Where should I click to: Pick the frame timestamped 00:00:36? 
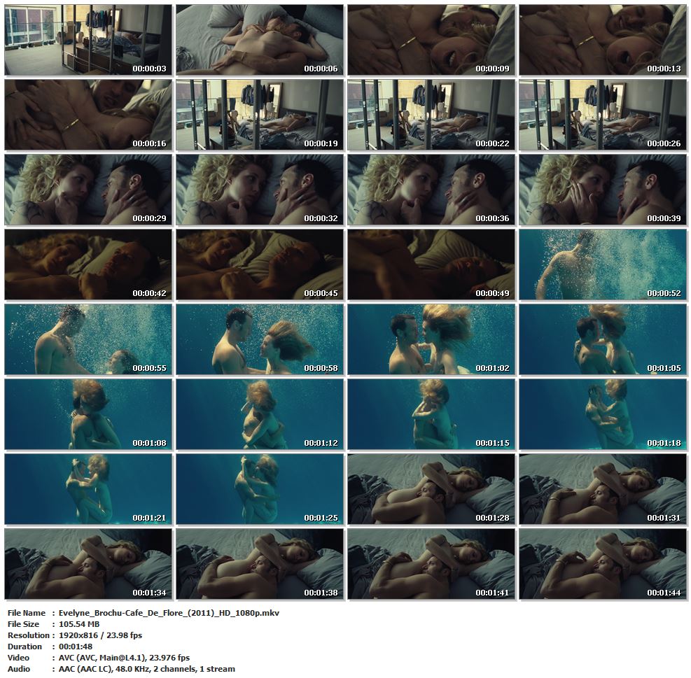(x=431, y=190)
